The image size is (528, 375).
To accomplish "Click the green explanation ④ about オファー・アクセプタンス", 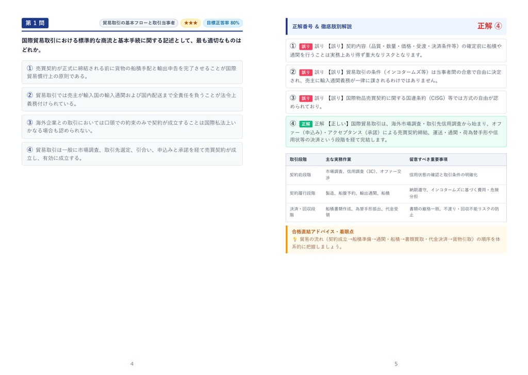I will coord(396,132).
